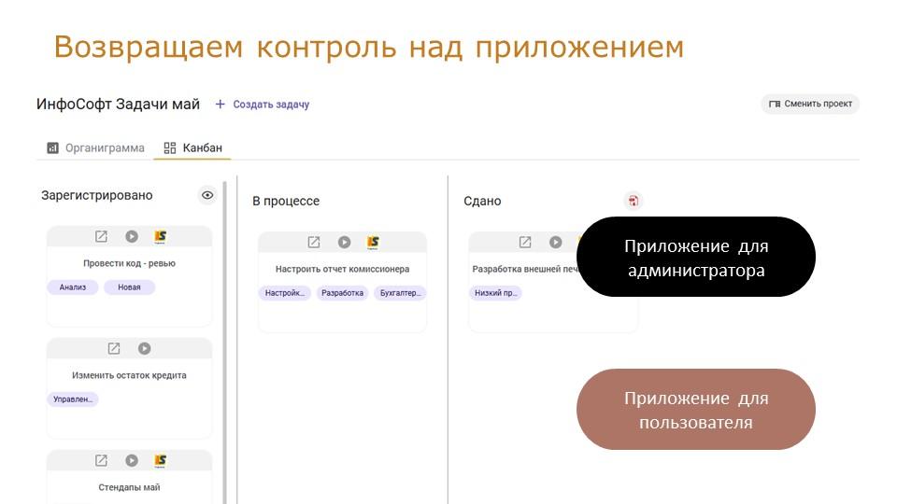This screenshot has height=504, width=897.
Task: Click the Сменить проект button
Action: pyautogui.click(x=810, y=104)
